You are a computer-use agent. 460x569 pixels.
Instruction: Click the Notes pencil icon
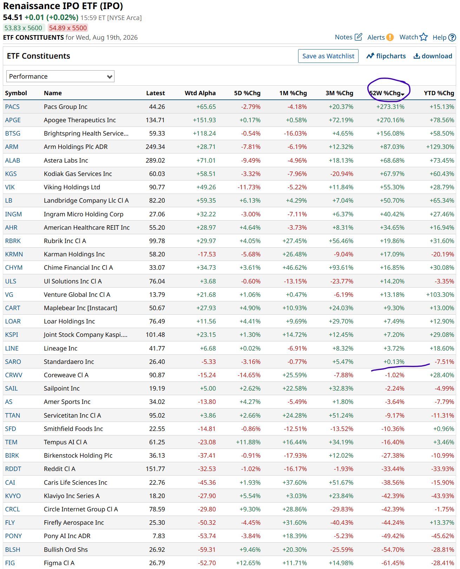click(358, 37)
